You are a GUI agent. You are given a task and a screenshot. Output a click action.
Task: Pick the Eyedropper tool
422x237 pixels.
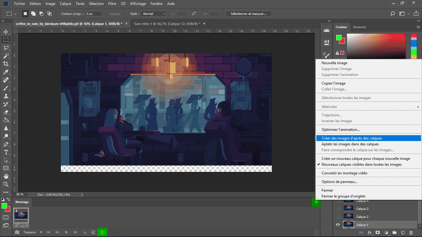(6, 72)
